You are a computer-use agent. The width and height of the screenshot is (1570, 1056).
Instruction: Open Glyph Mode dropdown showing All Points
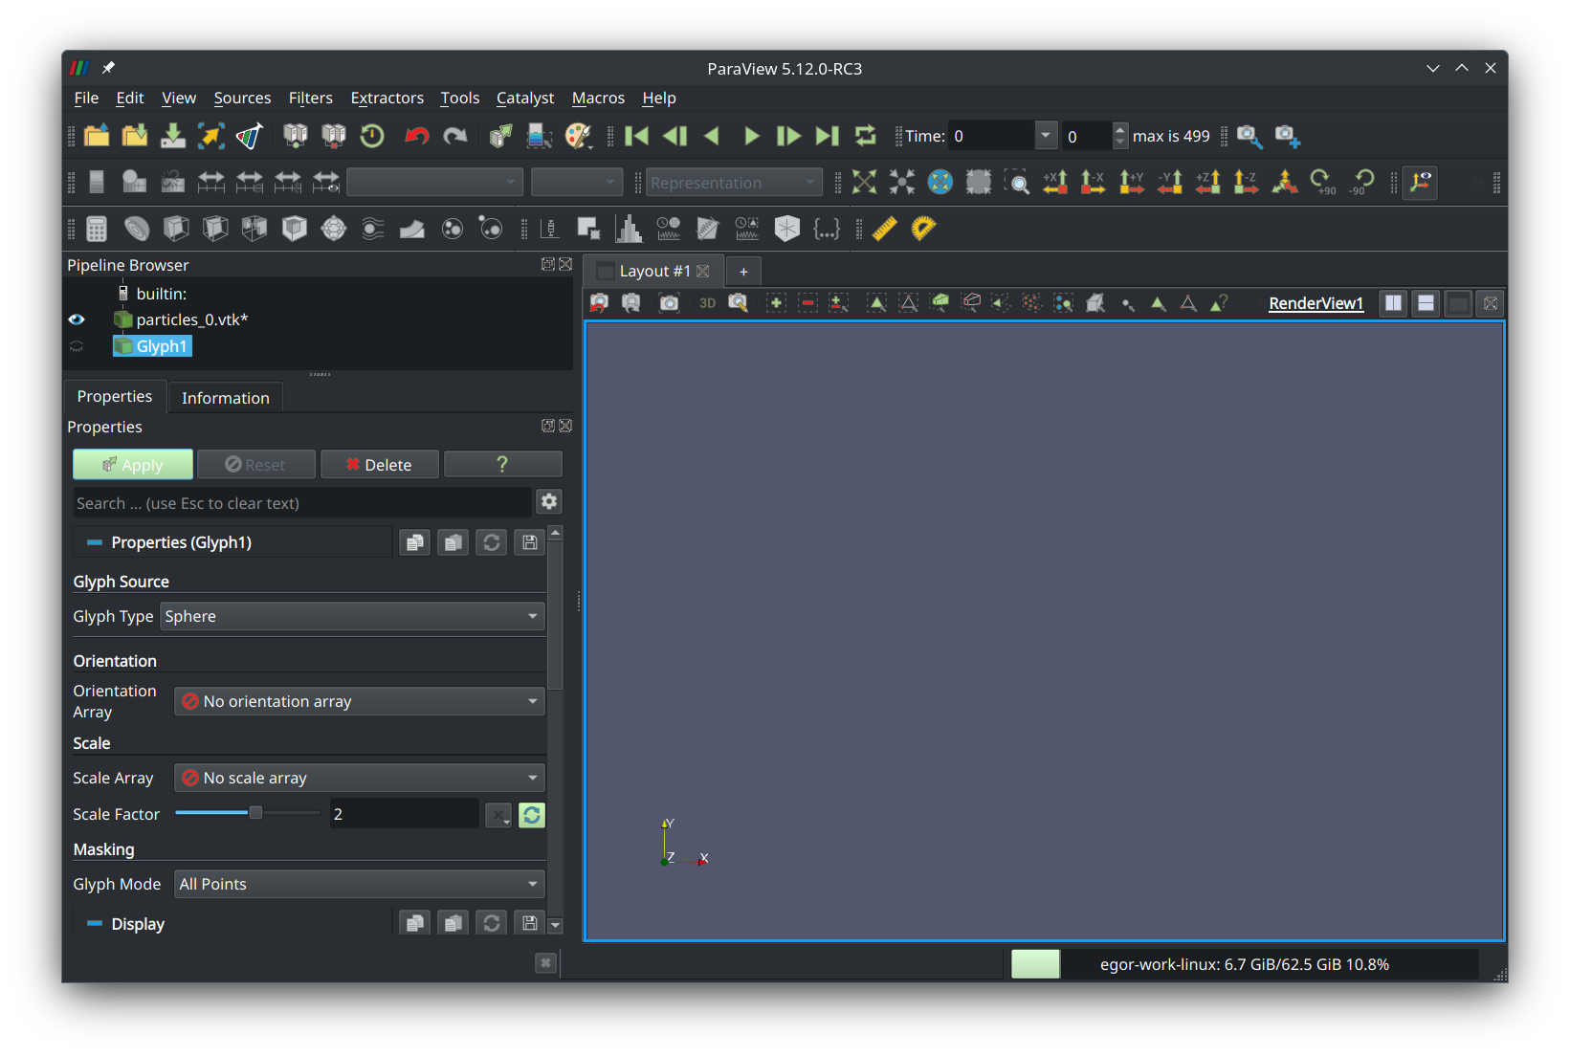[x=360, y=884]
